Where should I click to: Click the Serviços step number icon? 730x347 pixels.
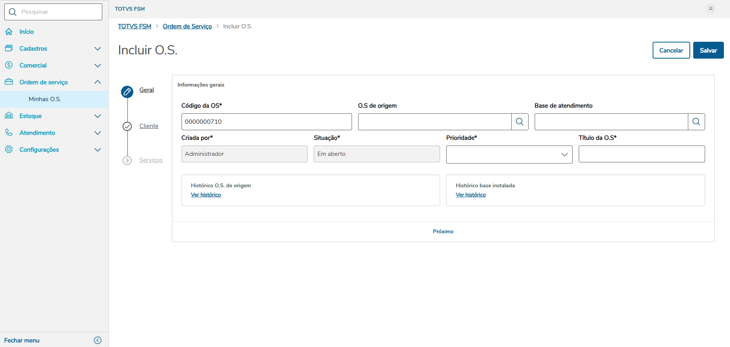pyautogui.click(x=127, y=160)
